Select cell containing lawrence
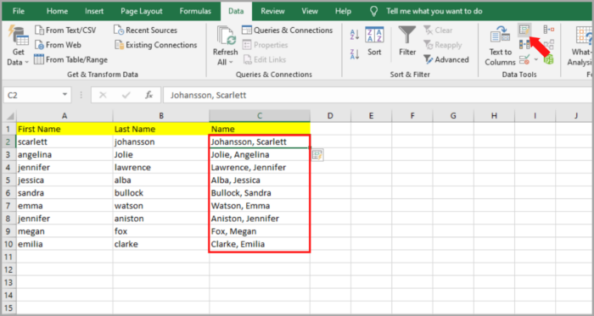Image resolution: width=594 pixels, height=316 pixels. click(x=161, y=168)
